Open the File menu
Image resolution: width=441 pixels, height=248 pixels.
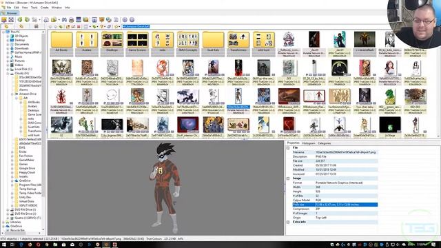pyautogui.click(x=9, y=8)
